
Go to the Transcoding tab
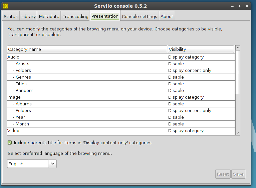tap(75, 16)
